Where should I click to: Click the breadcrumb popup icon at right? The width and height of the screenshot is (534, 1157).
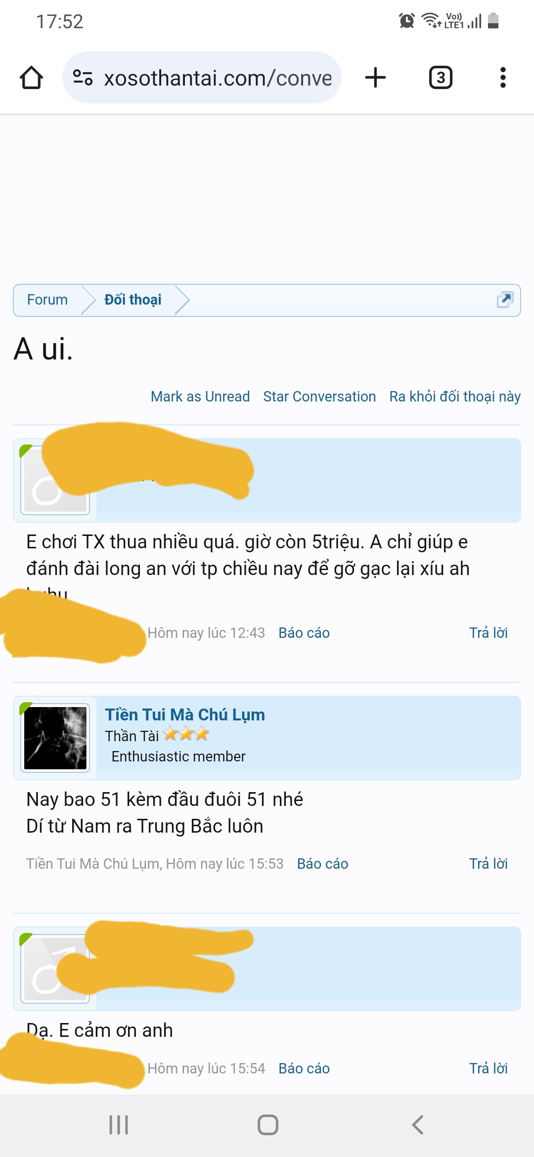(x=505, y=300)
